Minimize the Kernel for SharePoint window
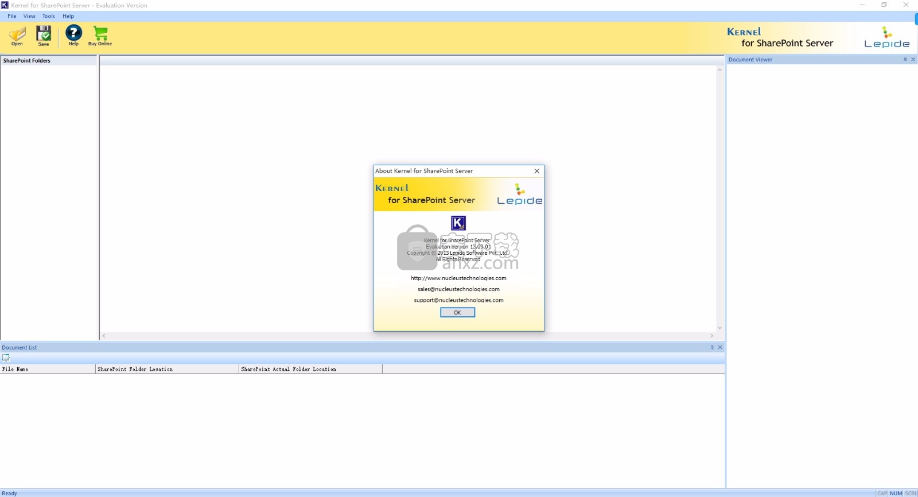918x497 pixels. point(862,5)
